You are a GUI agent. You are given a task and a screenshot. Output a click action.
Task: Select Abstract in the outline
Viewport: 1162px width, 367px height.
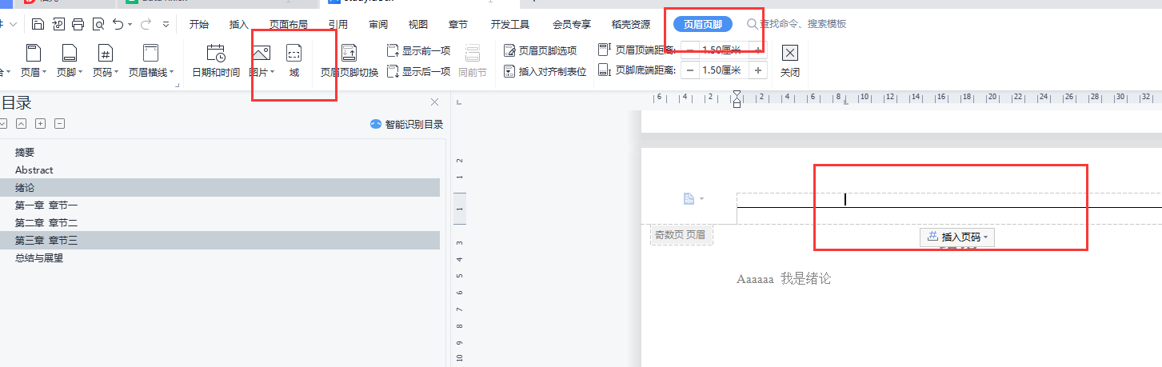click(220, 170)
